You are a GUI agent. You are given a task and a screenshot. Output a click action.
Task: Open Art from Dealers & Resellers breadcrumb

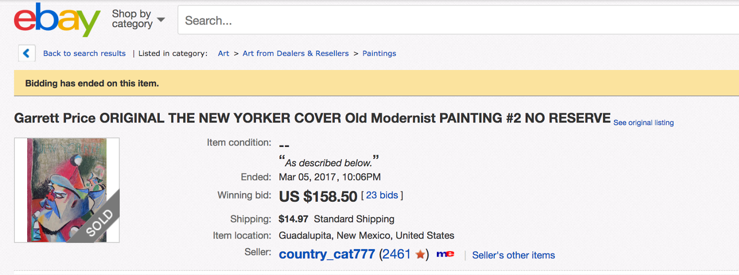pos(296,53)
